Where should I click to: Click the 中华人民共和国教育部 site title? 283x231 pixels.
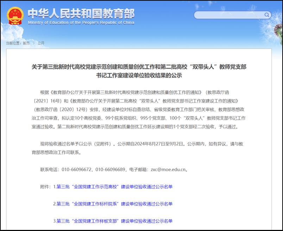81,13
